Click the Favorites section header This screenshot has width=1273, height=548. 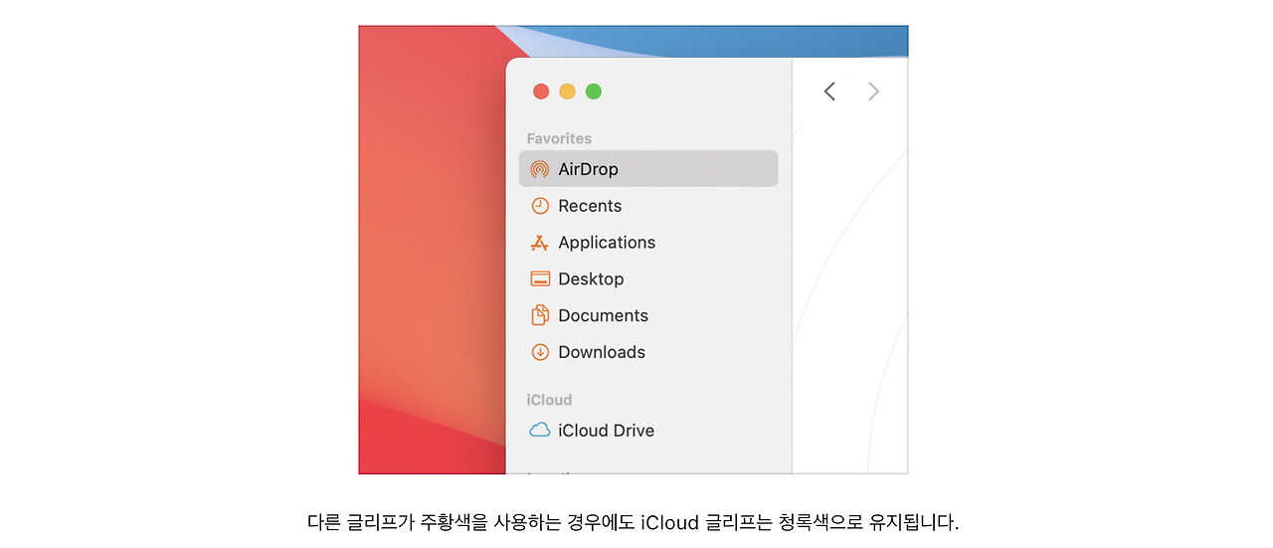[559, 139]
